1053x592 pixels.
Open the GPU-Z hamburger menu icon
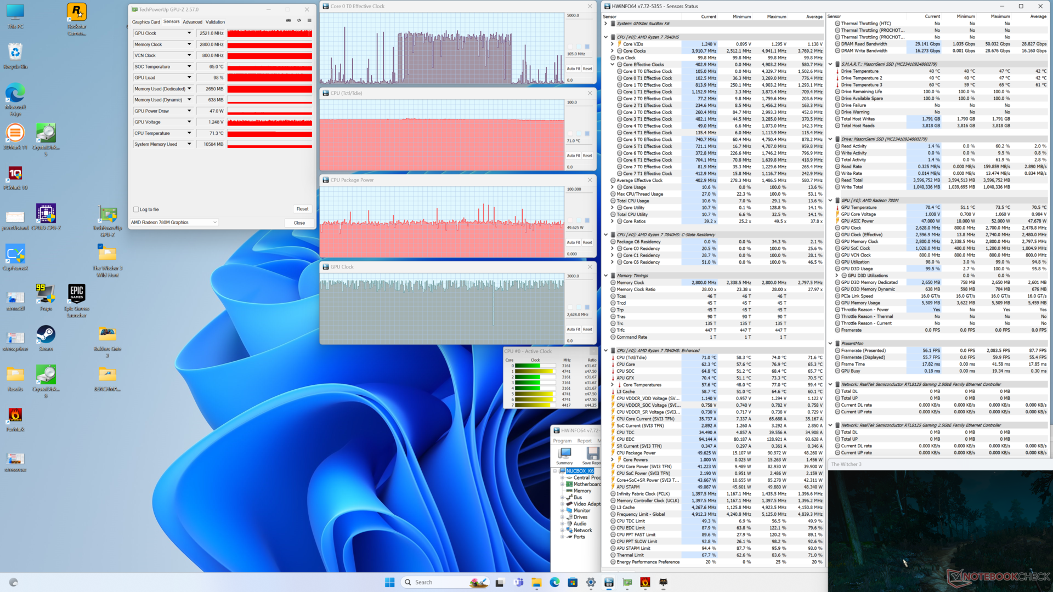click(x=309, y=21)
